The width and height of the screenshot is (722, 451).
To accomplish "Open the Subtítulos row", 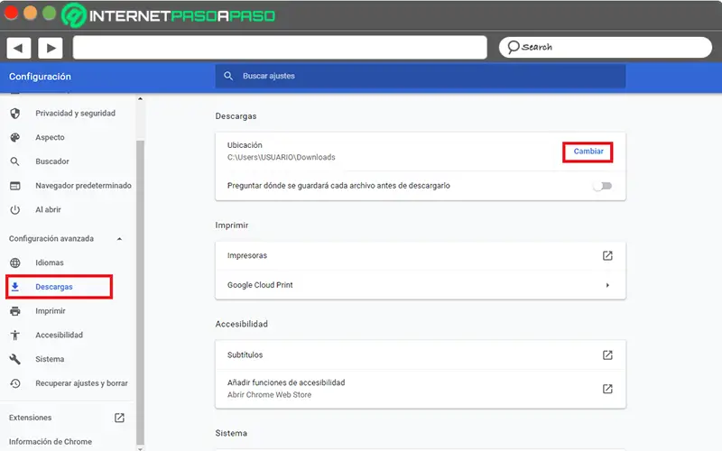I will point(420,354).
